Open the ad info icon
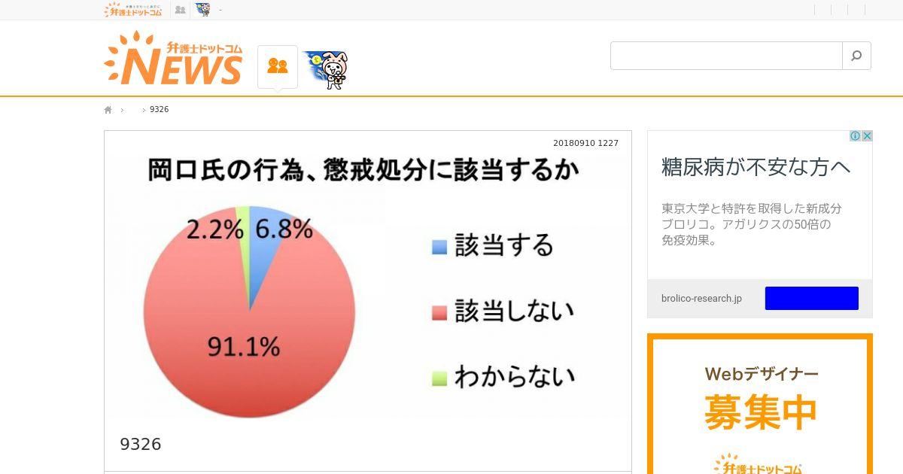This screenshot has height=474, width=903. click(855, 136)
